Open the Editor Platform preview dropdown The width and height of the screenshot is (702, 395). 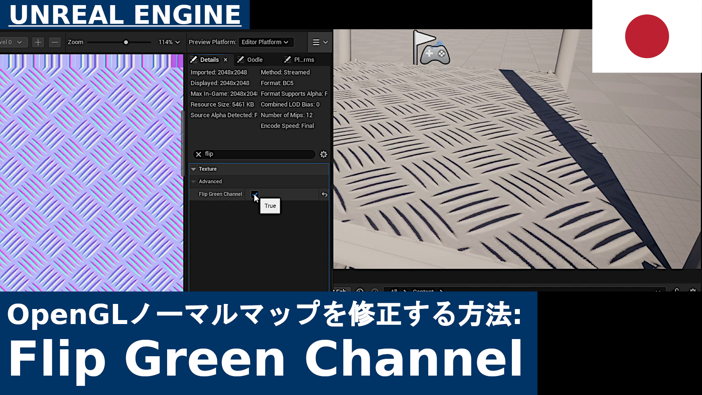(x=266, y=42)
